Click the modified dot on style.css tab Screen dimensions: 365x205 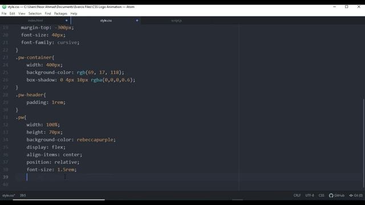coord(137,20)
